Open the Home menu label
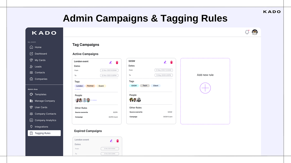Image resolution: width=291 pixels, height=163 pixels. point(38,47)
